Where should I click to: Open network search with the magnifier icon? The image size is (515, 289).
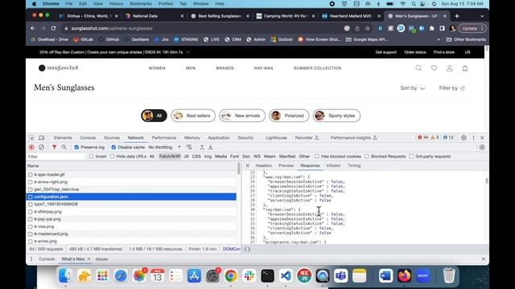coord(64,148)
